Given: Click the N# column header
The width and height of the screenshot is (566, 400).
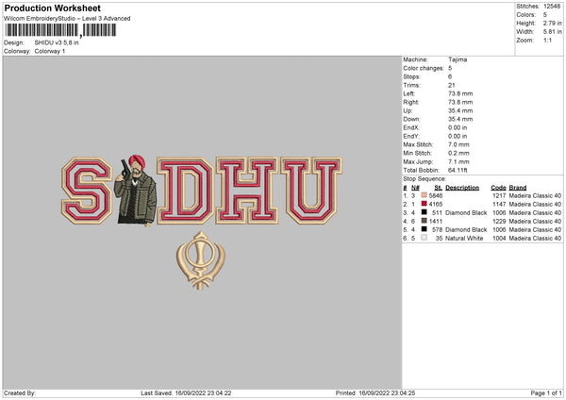Looking at the screenshot, I should [x=415, y=188].
